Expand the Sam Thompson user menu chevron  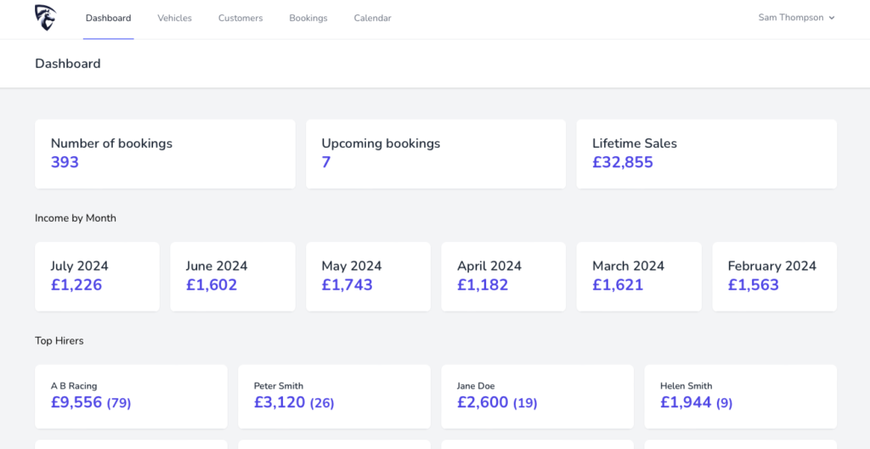point(832,18)
